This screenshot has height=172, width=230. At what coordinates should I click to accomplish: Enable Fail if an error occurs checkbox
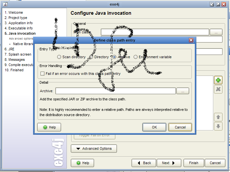[42, 74]
